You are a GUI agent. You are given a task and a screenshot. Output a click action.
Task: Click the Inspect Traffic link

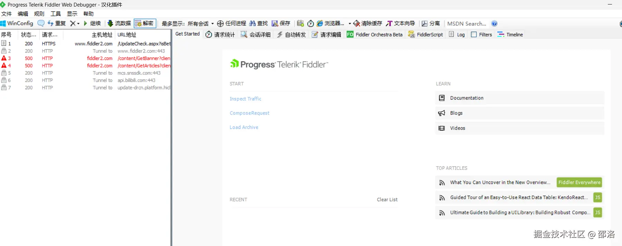[245, 99]
